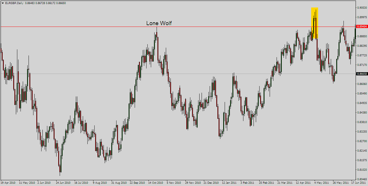
Task: Click the 0.84935 price axis label
Action: [363, 103]
